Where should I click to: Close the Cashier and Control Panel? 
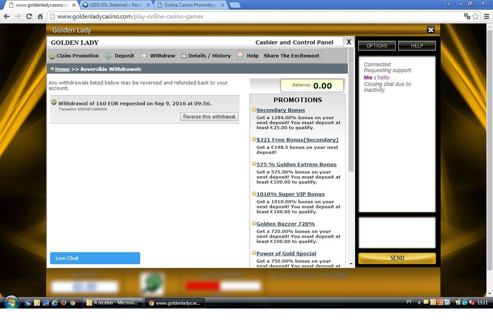tap(349, 42)
